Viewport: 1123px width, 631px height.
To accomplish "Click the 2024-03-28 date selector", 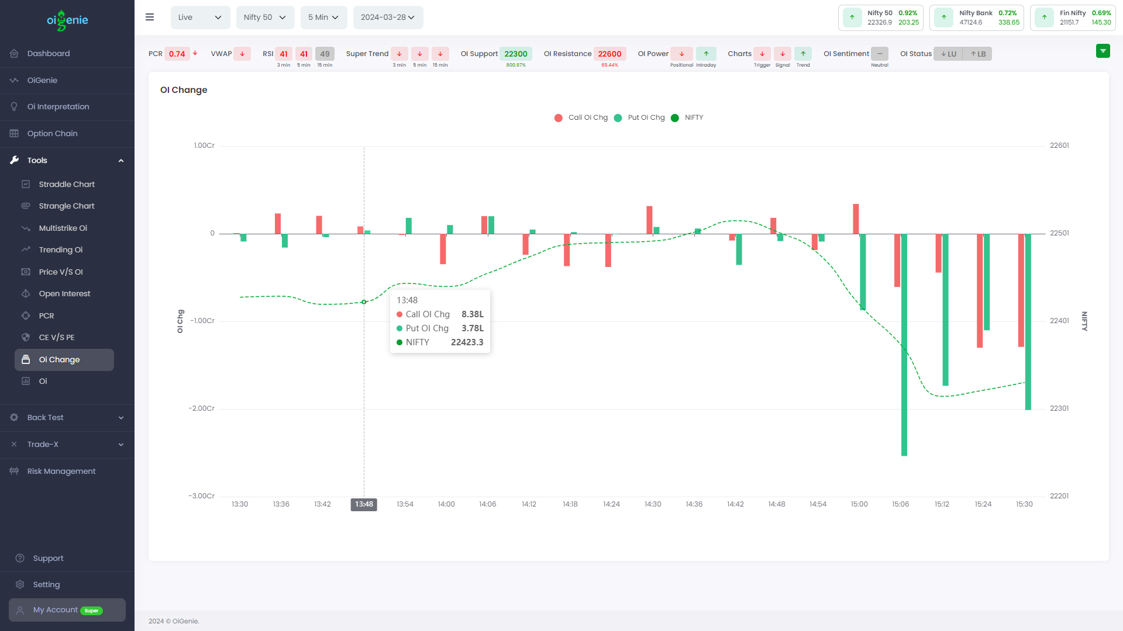I will coord(388,17).
